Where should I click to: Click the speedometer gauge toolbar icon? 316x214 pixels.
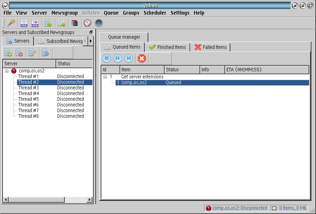(98, 23)
